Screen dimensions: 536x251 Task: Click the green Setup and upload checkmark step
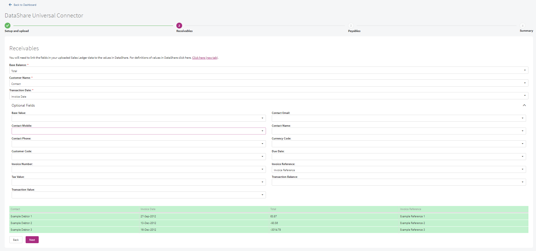pos(8,26)
